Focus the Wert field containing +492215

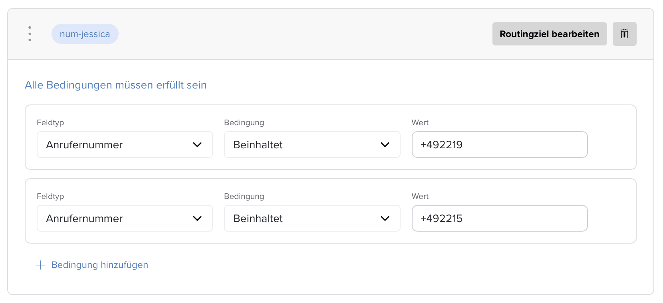499,218
